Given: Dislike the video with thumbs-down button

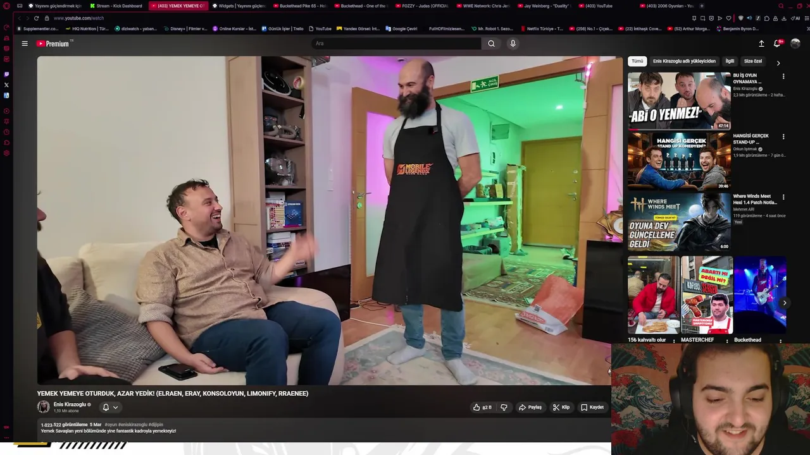Looking at the screenshot, I should [x=504, y=408].
